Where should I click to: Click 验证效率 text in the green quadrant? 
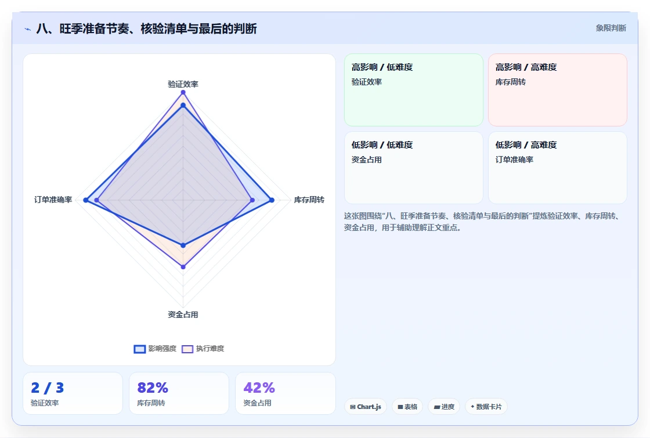click(366, 82)
